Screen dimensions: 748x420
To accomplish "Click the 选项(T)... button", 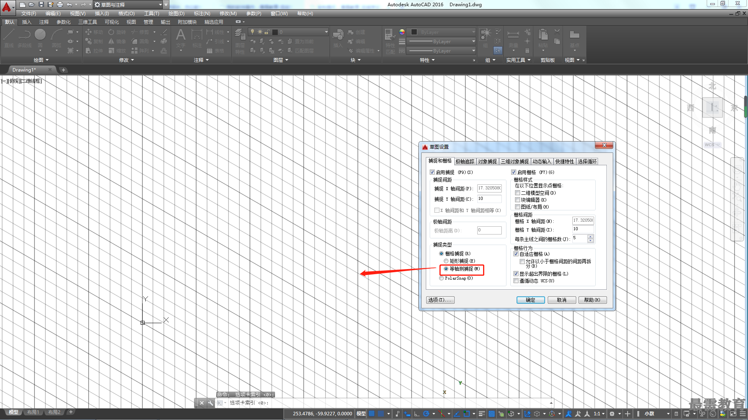I will coord(440,300).
